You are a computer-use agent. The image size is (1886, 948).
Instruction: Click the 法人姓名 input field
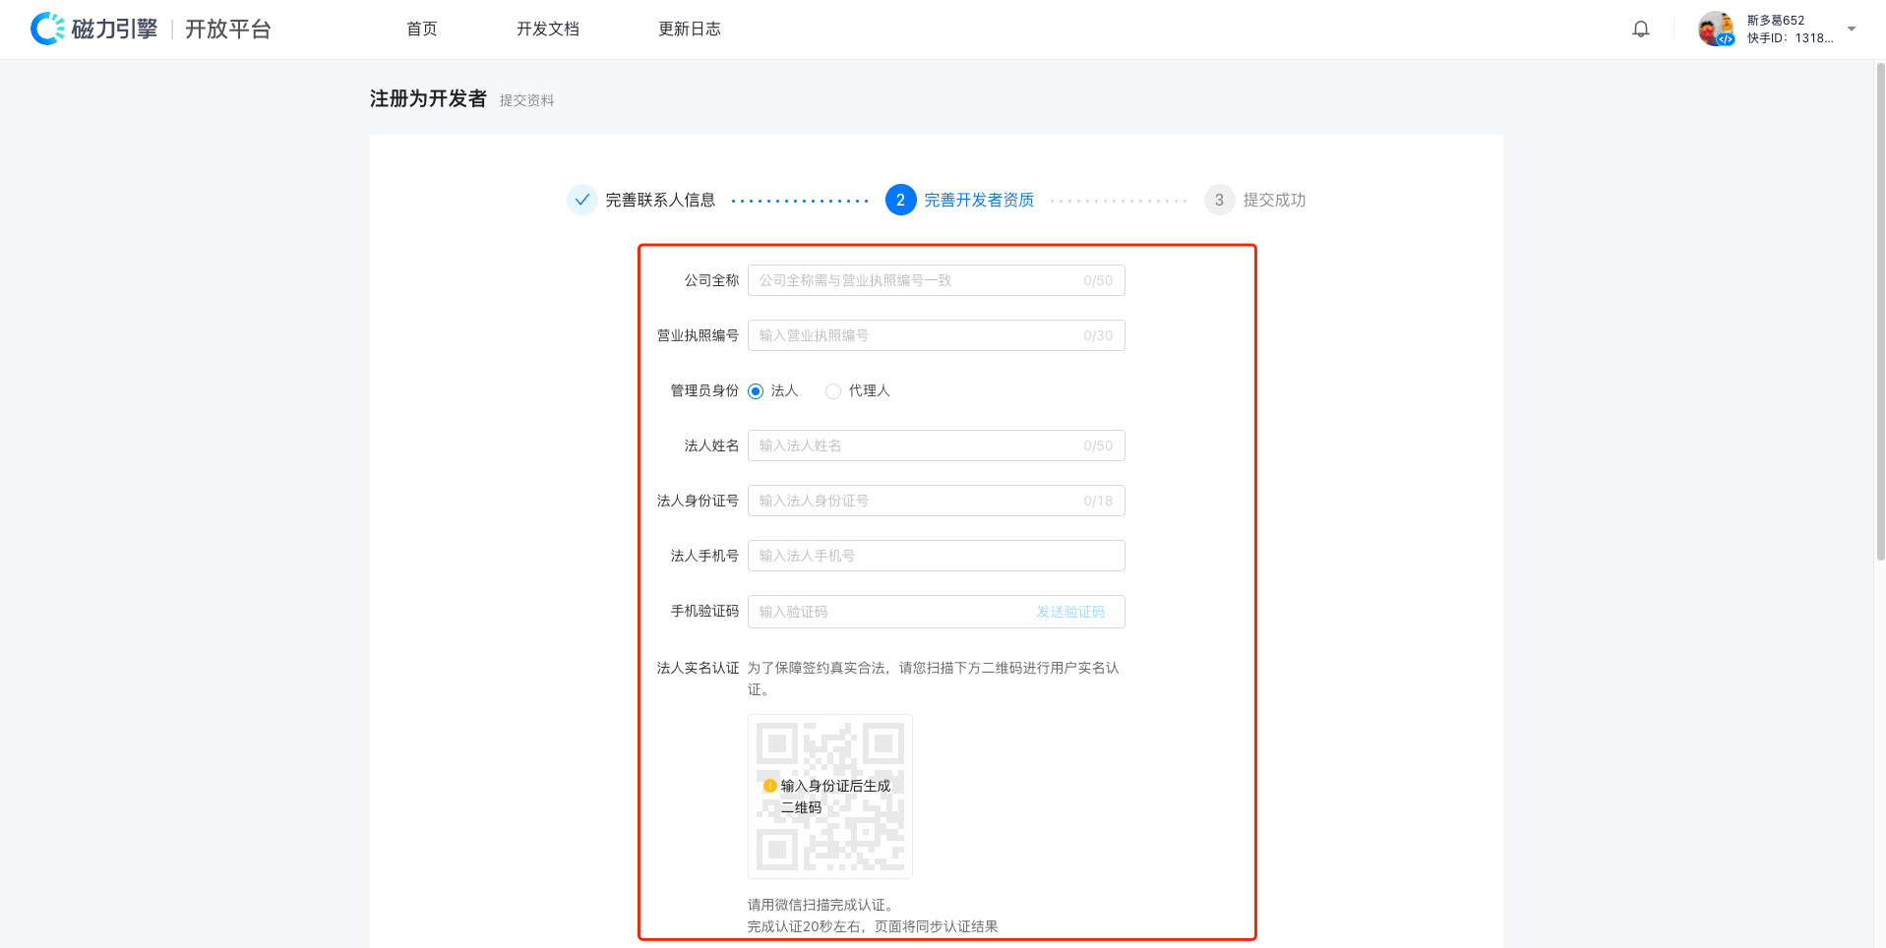pyautogui.click(x=936, y=445)
